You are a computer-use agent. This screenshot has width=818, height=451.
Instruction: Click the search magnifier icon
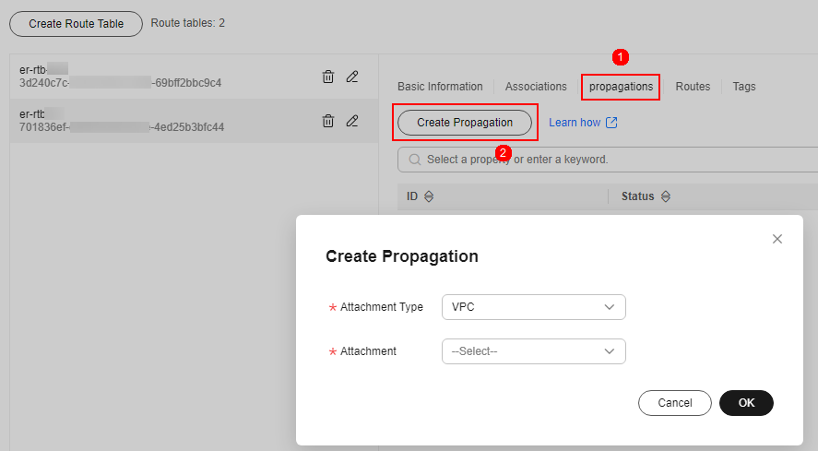click(413, 160)
